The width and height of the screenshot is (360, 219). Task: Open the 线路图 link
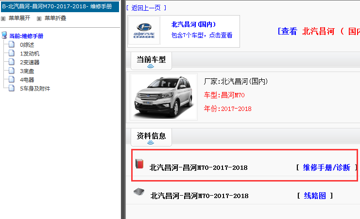tap(315, 196)
